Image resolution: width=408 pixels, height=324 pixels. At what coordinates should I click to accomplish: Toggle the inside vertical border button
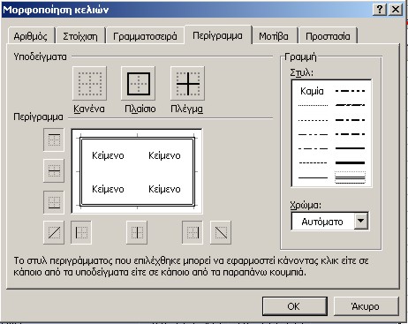(x=137, y=233)
